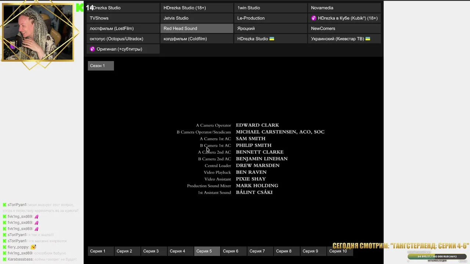Switch to лостфильм (LostFilm) translation

click(x=123, y=28)
